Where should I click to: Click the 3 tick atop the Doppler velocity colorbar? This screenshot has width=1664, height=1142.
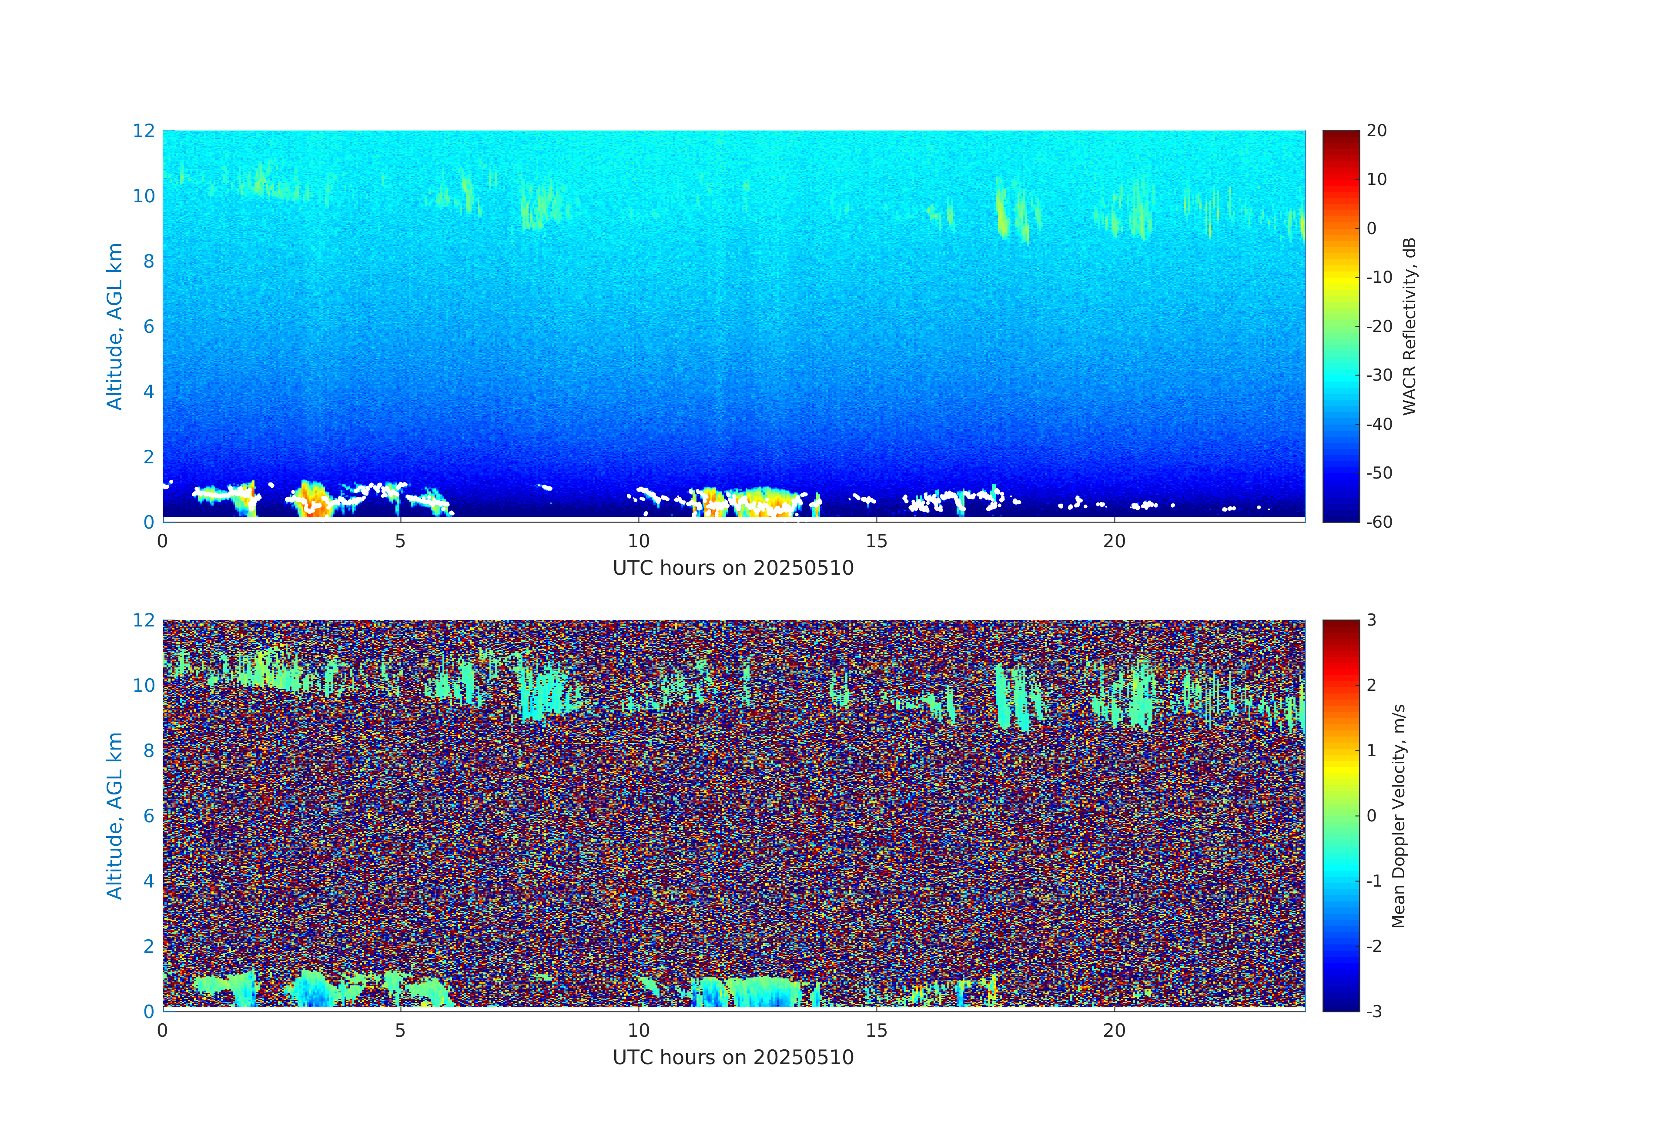click(x=1371, y=620)
